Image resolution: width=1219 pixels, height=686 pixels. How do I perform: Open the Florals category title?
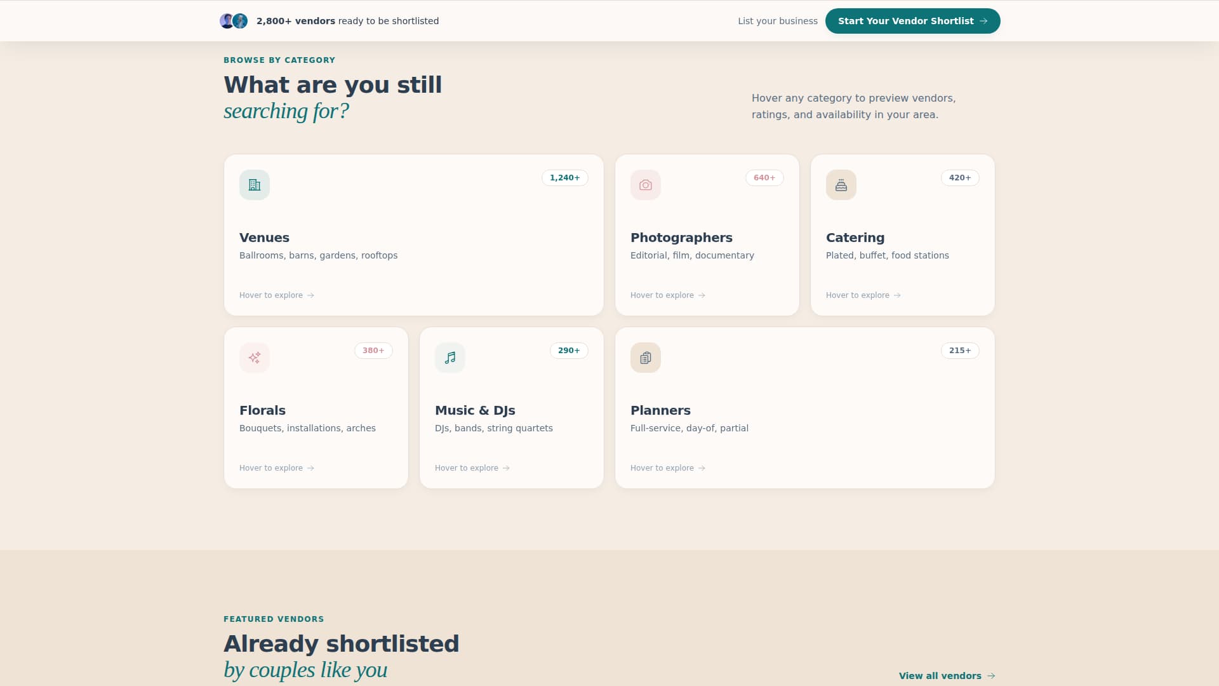262,410
